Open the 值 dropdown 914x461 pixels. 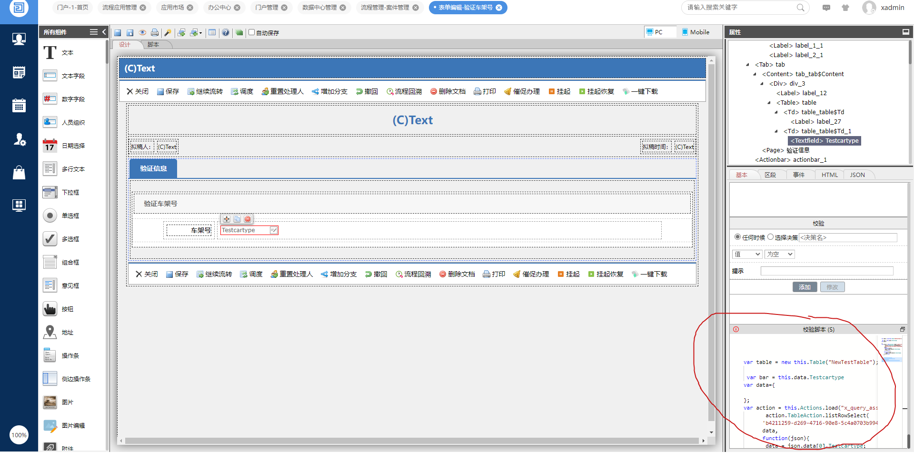[747, 254]
